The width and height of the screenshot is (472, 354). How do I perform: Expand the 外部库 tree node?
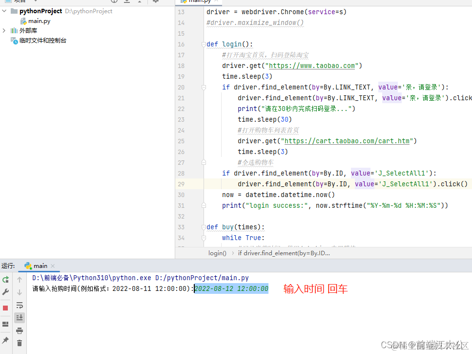pos(4,30)
